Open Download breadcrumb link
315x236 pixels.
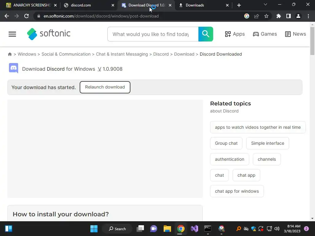[x=184, y=54]
